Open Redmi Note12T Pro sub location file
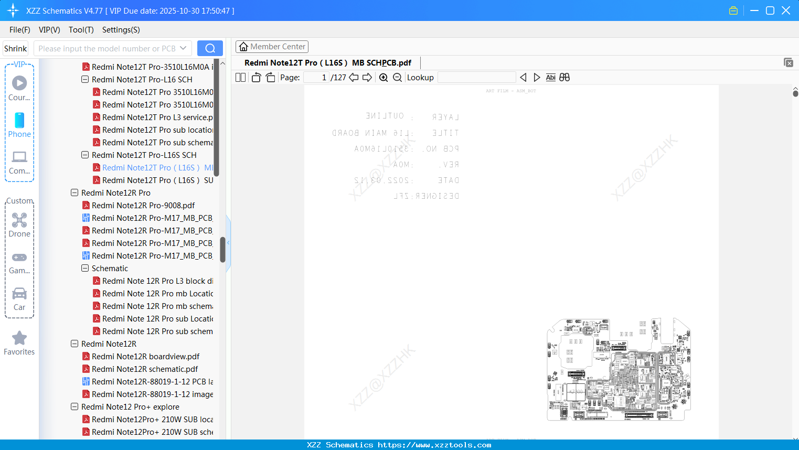 tap(153, 130)
